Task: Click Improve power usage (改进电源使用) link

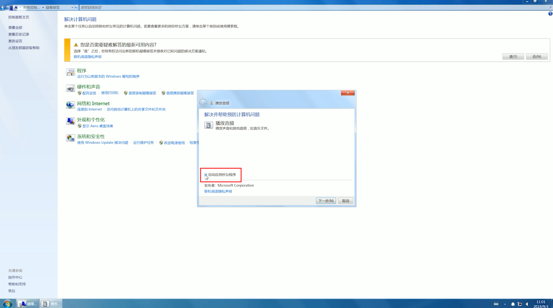Action: [x=174, y=143]
